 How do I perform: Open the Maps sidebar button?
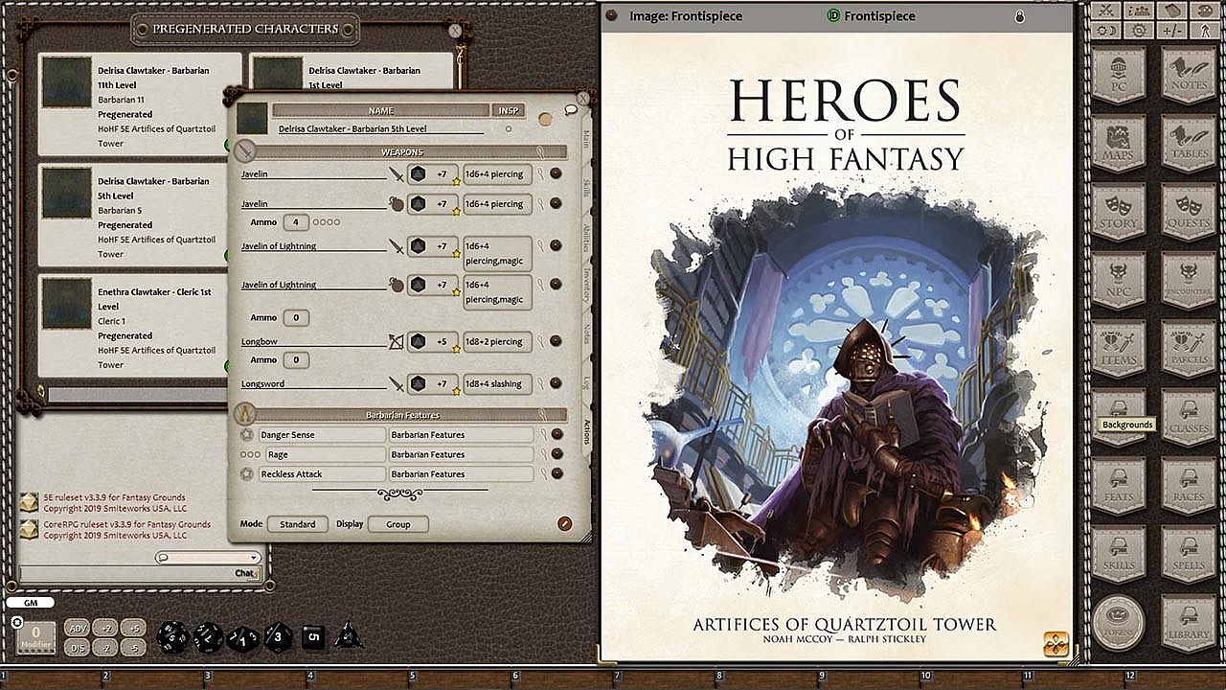[1119, 142]
